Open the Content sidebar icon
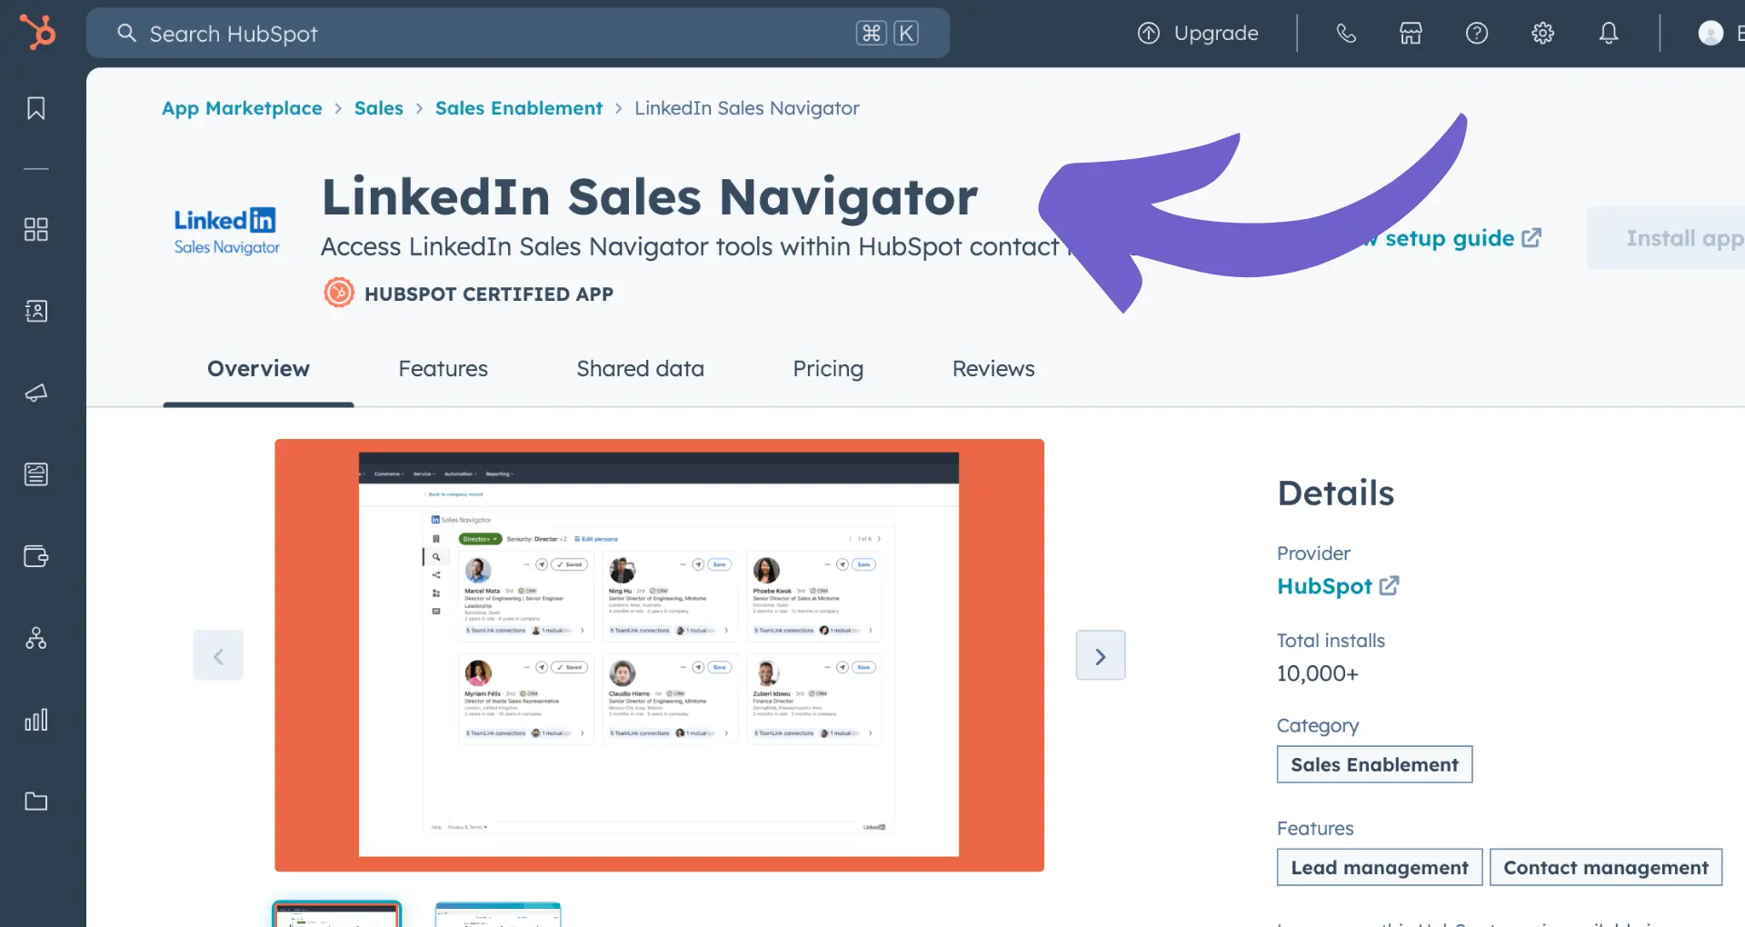The height and width of the screenshot is (927, 1745). coord(36,474)
